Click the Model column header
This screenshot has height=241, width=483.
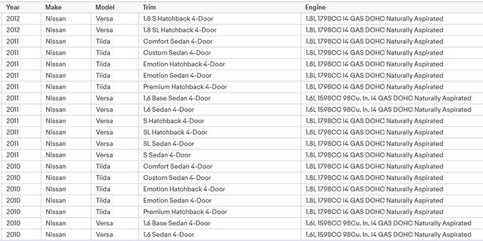[x=105, y=7]
